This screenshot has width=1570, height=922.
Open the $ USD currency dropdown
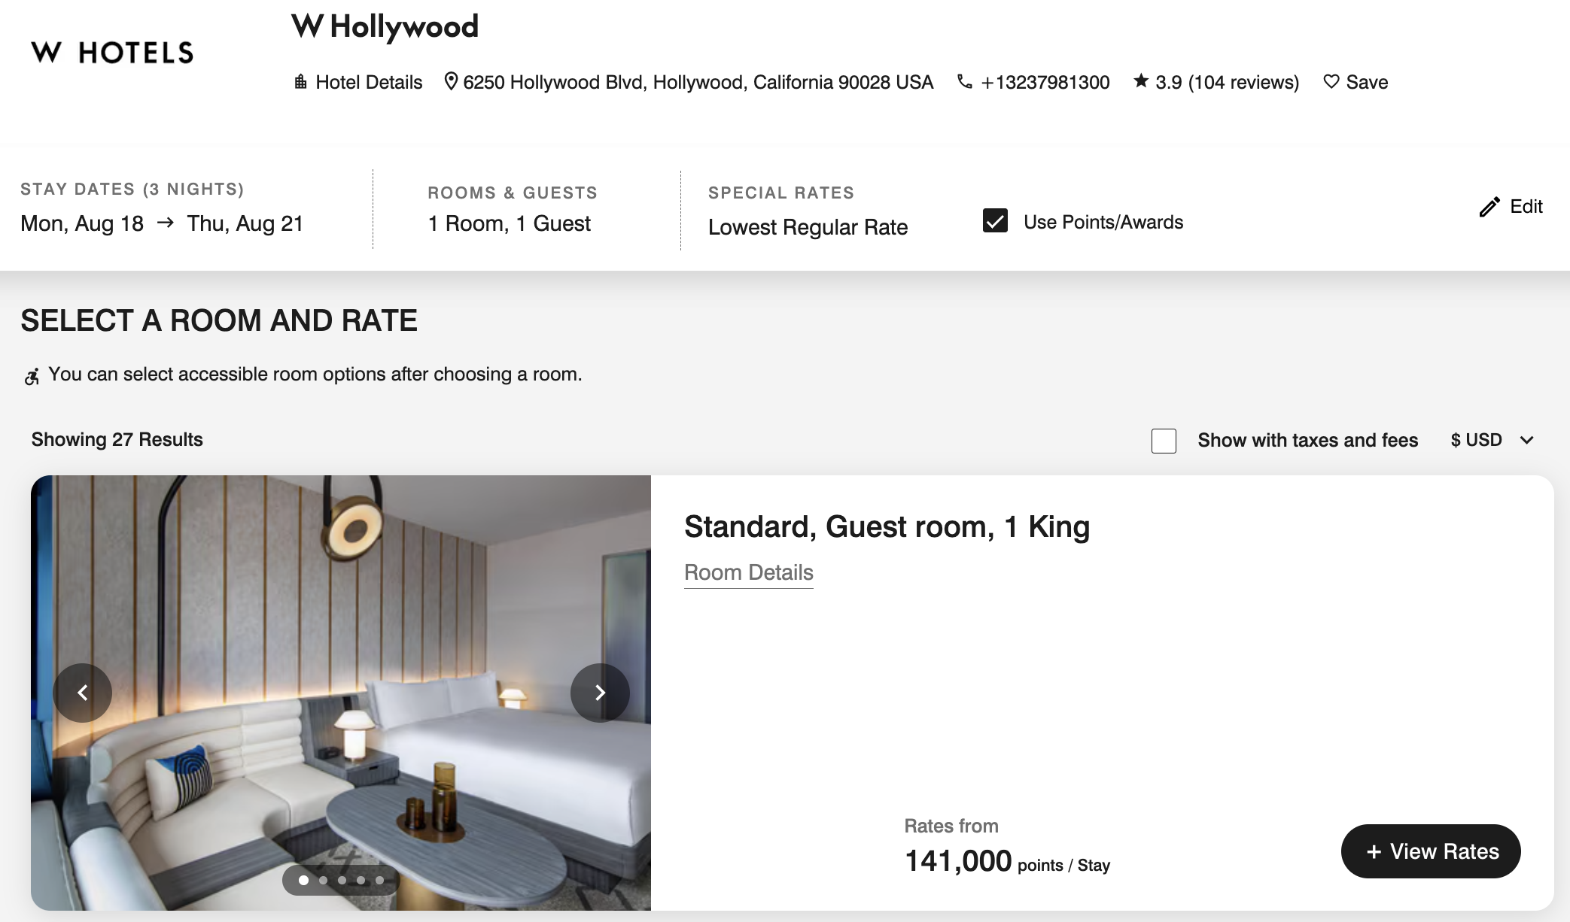[1492, 440]
